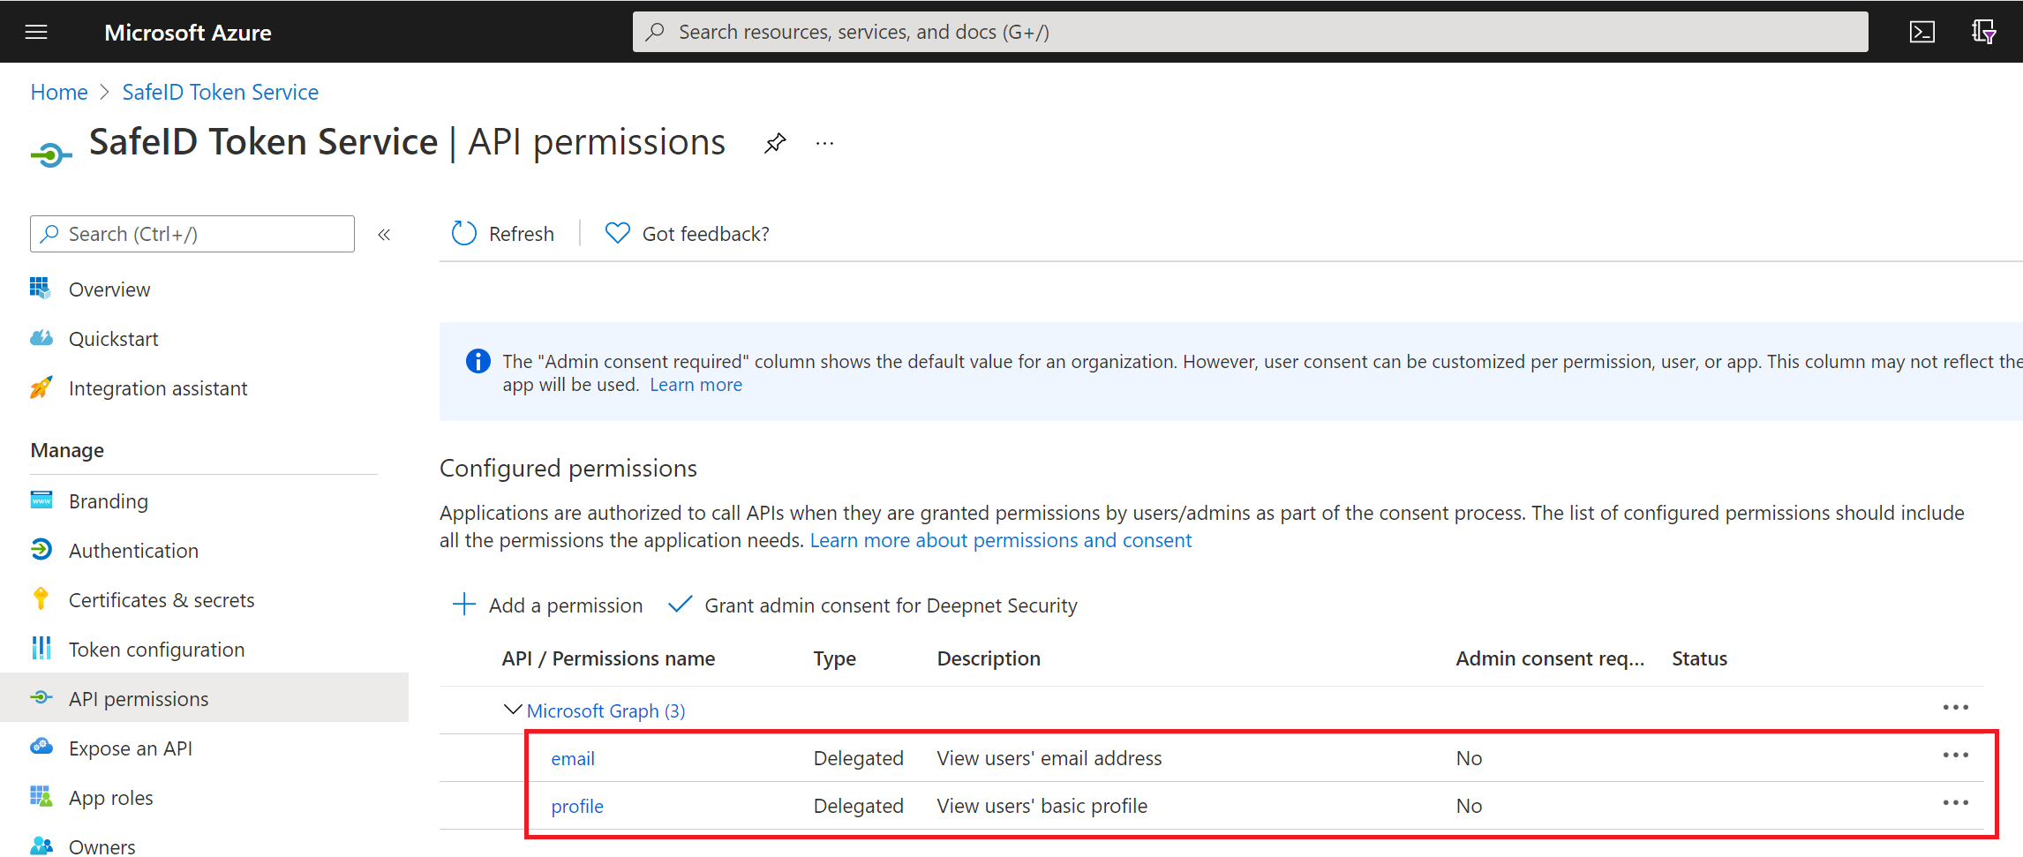Open the ellipsis menu beside the page title
The width and height of the screenshot is (2023, 857).
824,143
